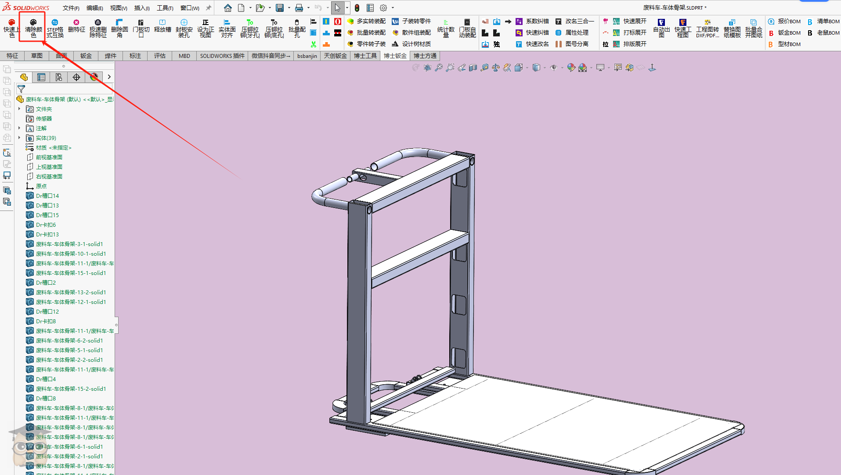This screenshot has height=475, width=841.
Task: Click the 多实转装配 button
Action: [367, 21]
